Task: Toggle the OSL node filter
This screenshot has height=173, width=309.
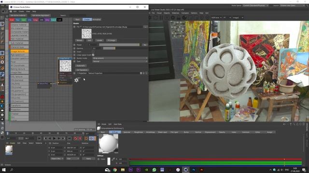Action: [x=29, y=20]
